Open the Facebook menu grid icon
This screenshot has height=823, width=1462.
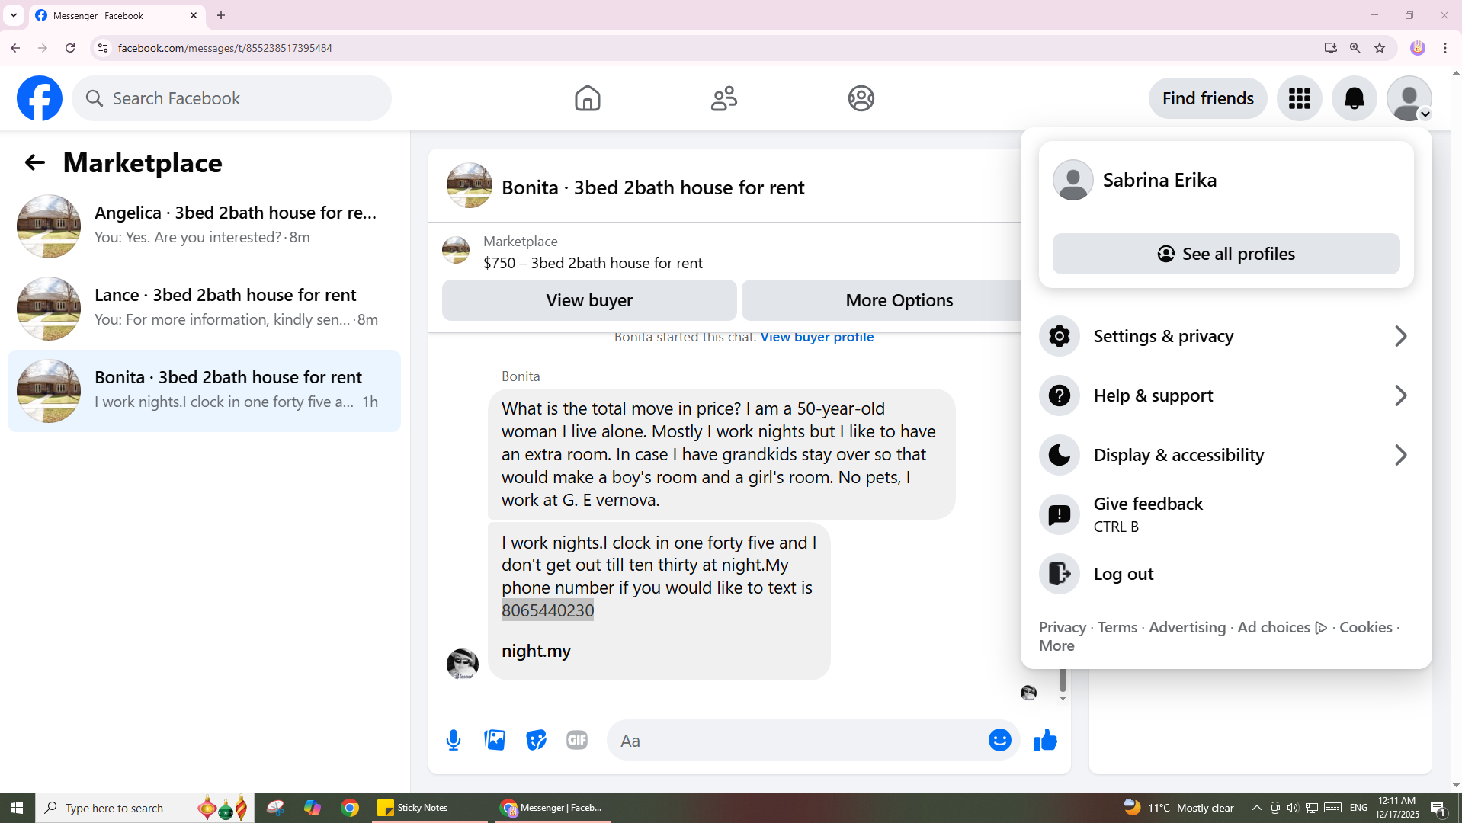pos(1299,98)
